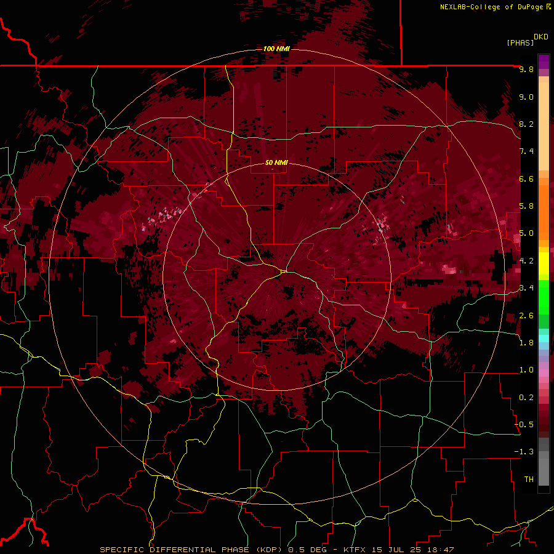Click the -1.3 legend value
Image resolution: width=554 pixels, height=554 pixels.
click(524, 452)
